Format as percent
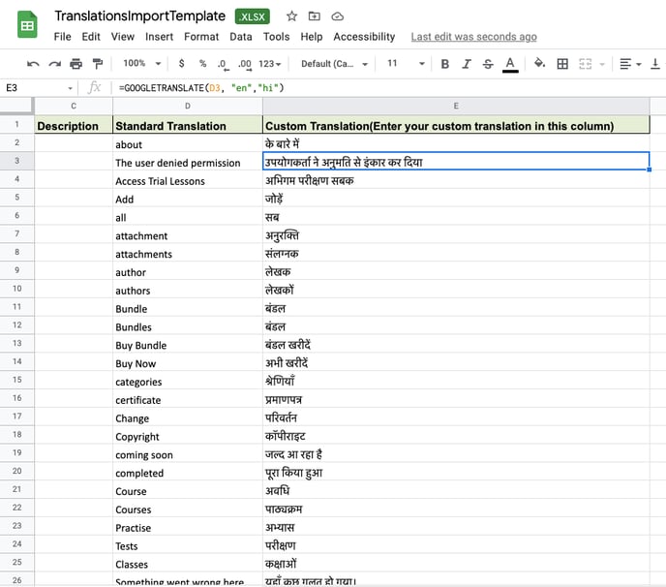The height and width of the screenshot is (587, 666). point(202,64)
